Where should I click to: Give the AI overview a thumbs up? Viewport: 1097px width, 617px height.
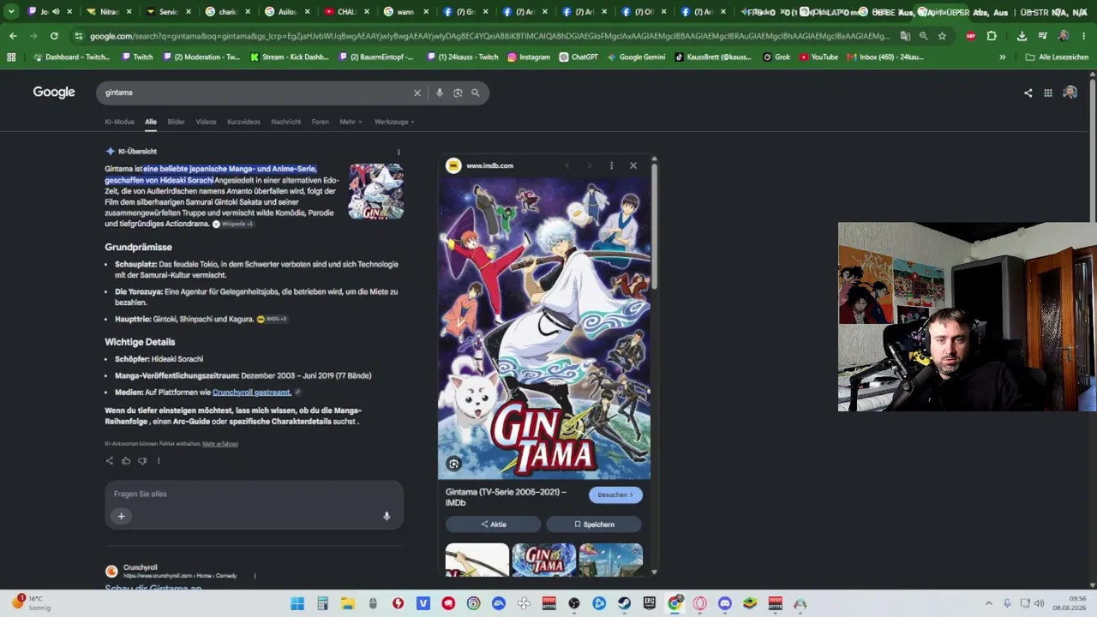(126, 461)
